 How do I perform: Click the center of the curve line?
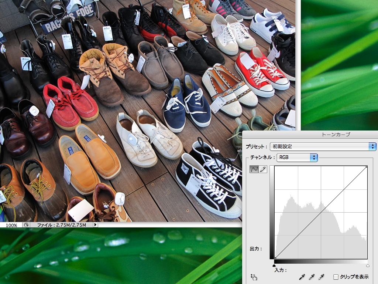click(x=321, y=213)
